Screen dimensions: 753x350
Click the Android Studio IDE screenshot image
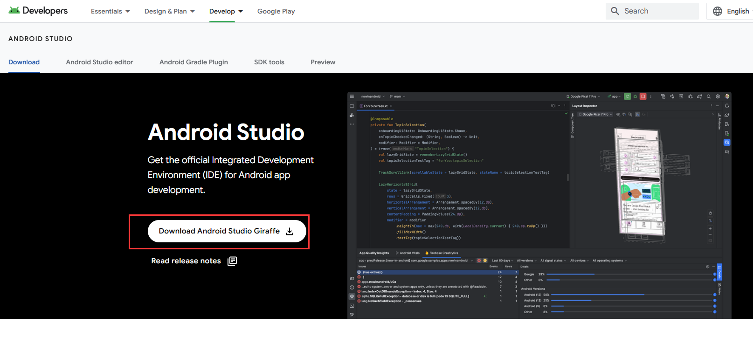(539, 205)
